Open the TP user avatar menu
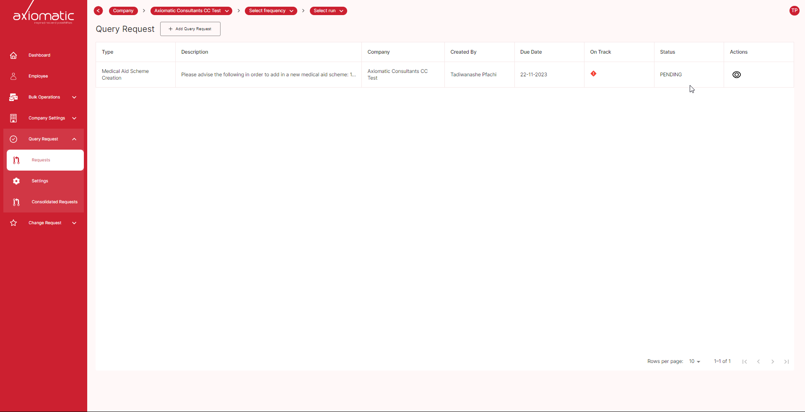This screenshot has height=412, width=805. tap(794, 11)
